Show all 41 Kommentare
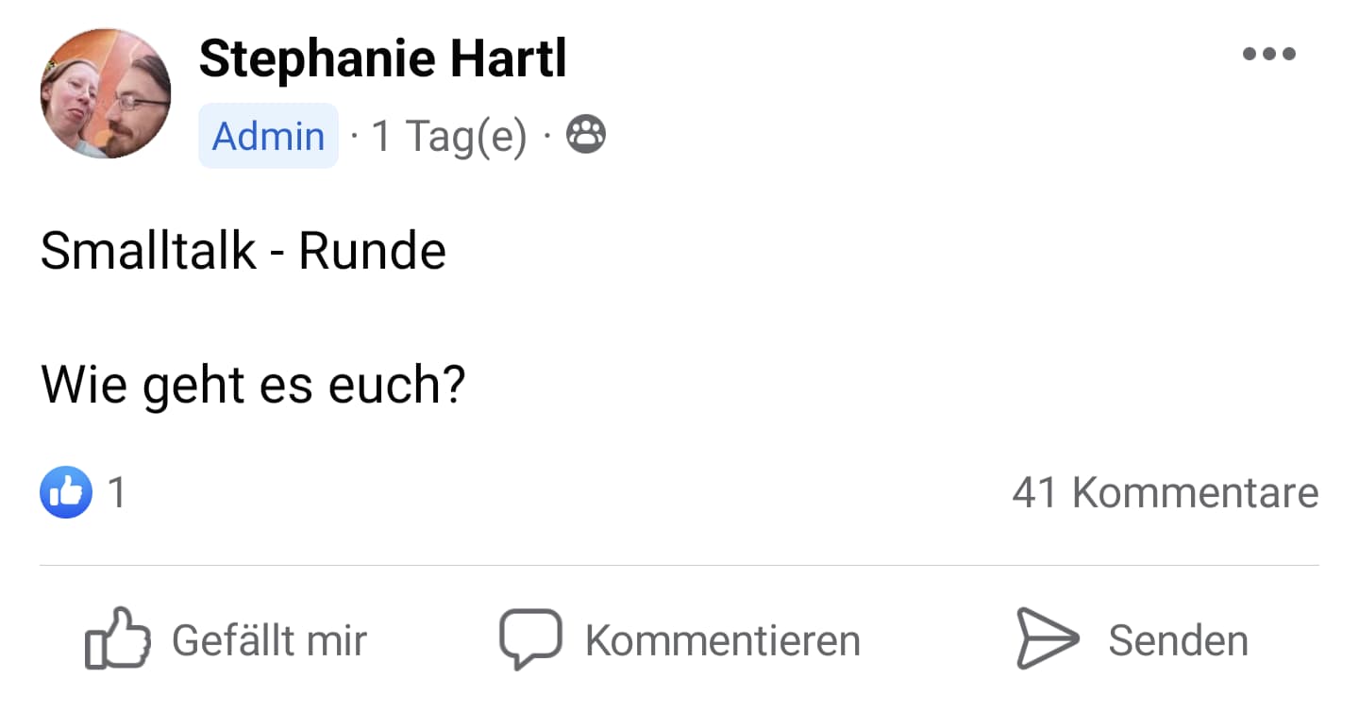 (1165, 493)
